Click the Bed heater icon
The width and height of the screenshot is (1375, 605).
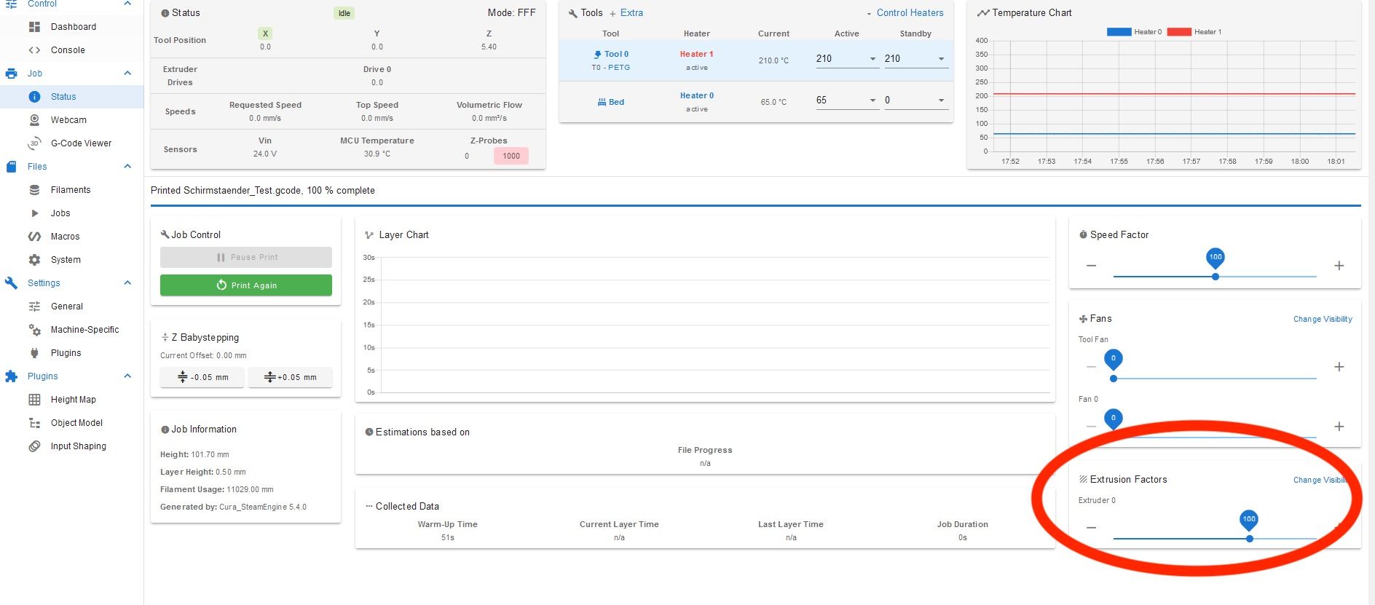tap(602, 102)
